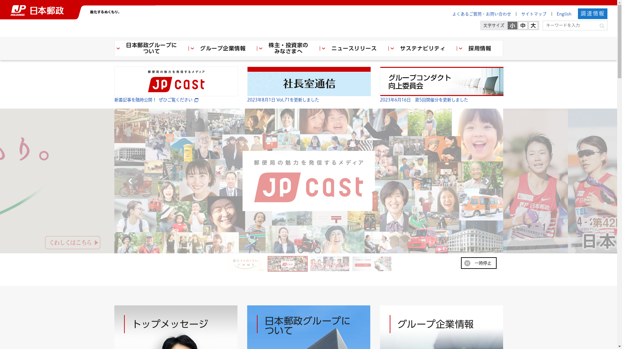Open 採用情報 menu item
Screen dimensions: 622x349
point(479,48)
